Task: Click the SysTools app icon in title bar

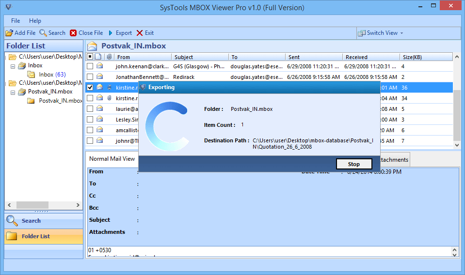Action: click(9, 7)
